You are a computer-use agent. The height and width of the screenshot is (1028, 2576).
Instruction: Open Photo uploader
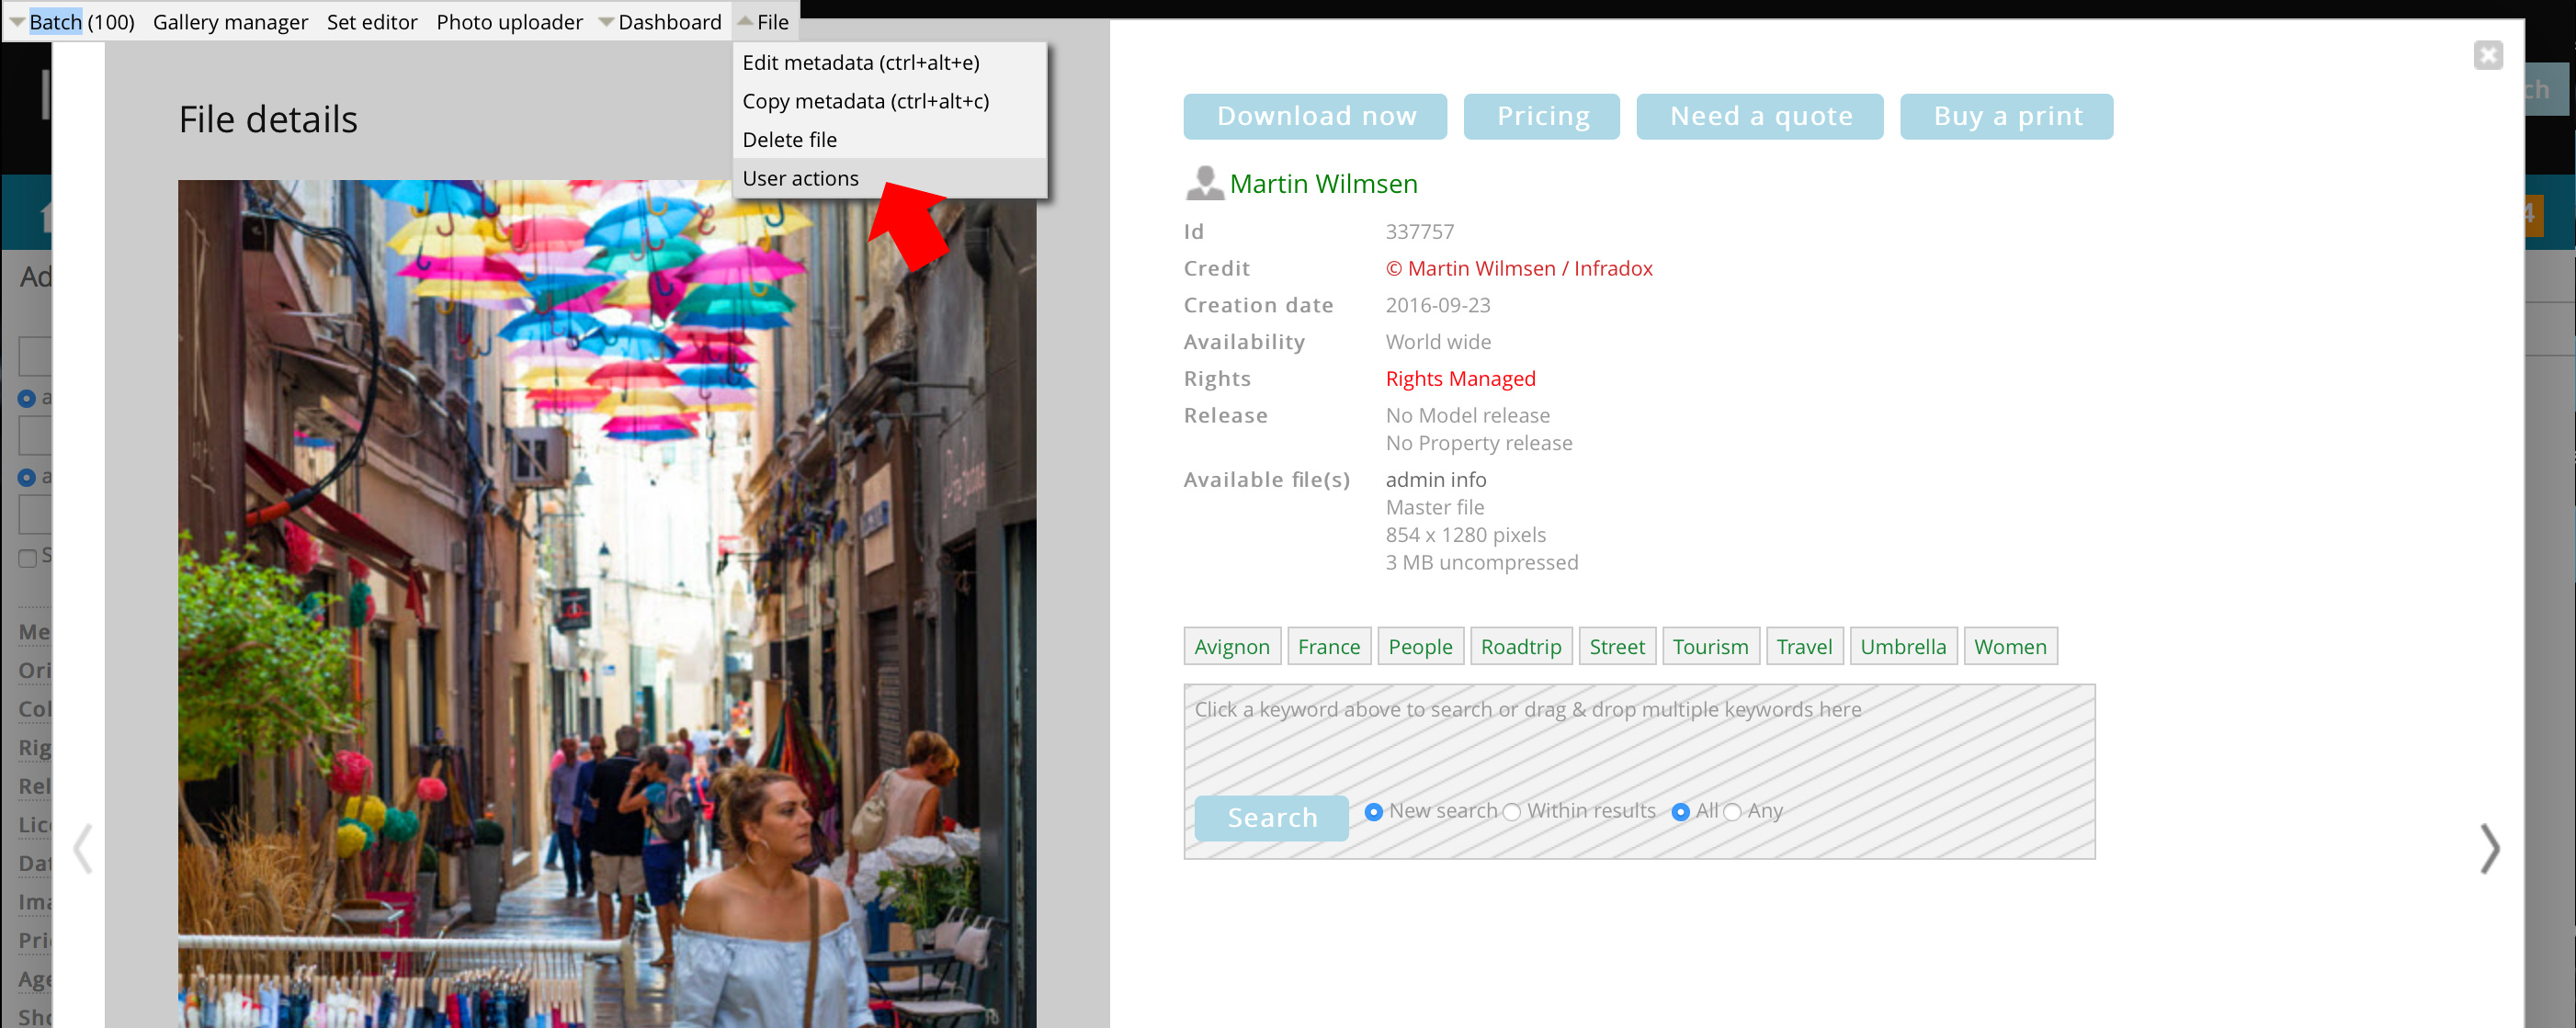pyautogui.click(x=509, y=22)
